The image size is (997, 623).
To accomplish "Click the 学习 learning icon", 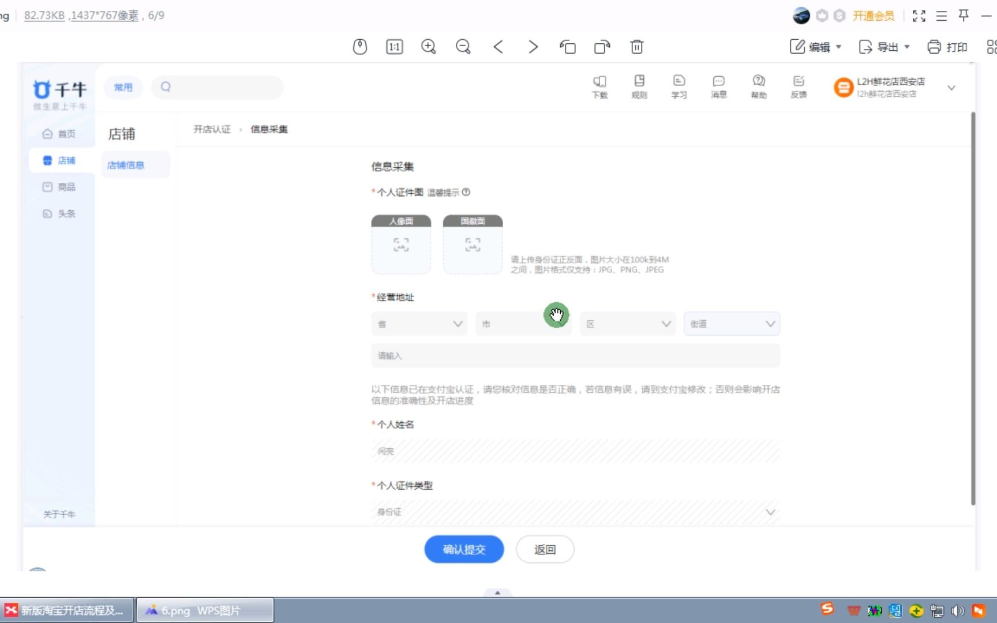I will (x=679, y=87).
